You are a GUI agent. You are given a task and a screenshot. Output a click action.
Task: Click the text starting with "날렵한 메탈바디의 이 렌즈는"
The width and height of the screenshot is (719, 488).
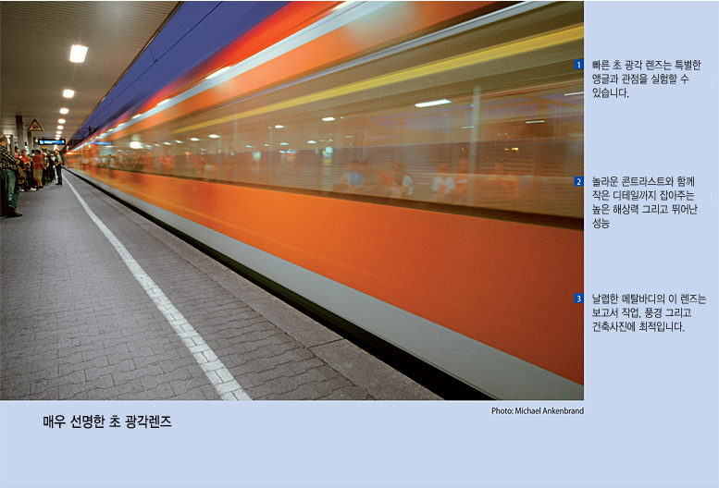tap(649, 313)
